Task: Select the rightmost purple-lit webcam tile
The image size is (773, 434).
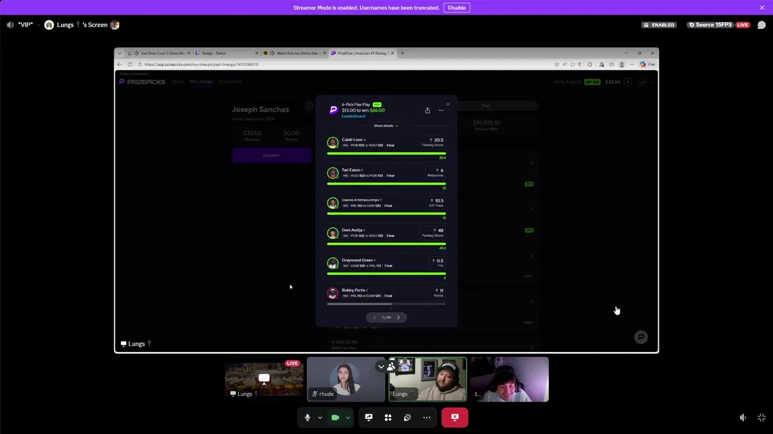Action: 510,379
